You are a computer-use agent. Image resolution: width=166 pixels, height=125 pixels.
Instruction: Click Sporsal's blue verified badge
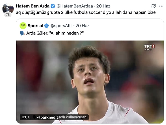[46, 26]
